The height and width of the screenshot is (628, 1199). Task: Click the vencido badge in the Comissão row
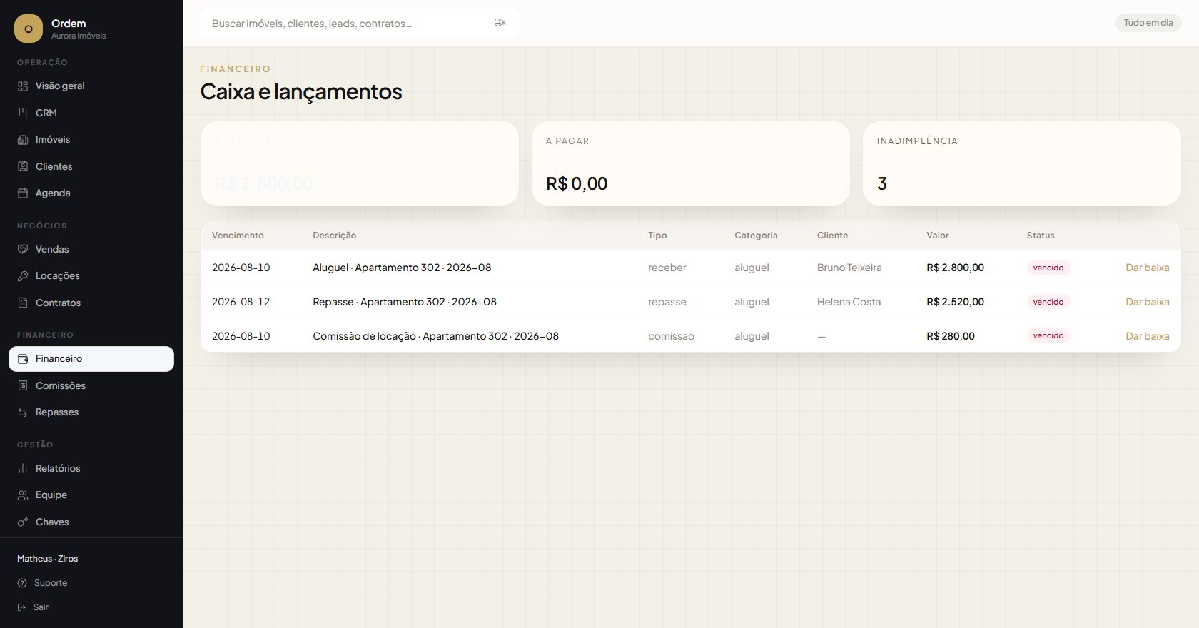(x=1048, y=335)
